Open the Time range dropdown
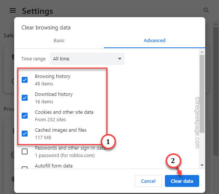Viewport: 219px width, 194px height. coord(87,59)
